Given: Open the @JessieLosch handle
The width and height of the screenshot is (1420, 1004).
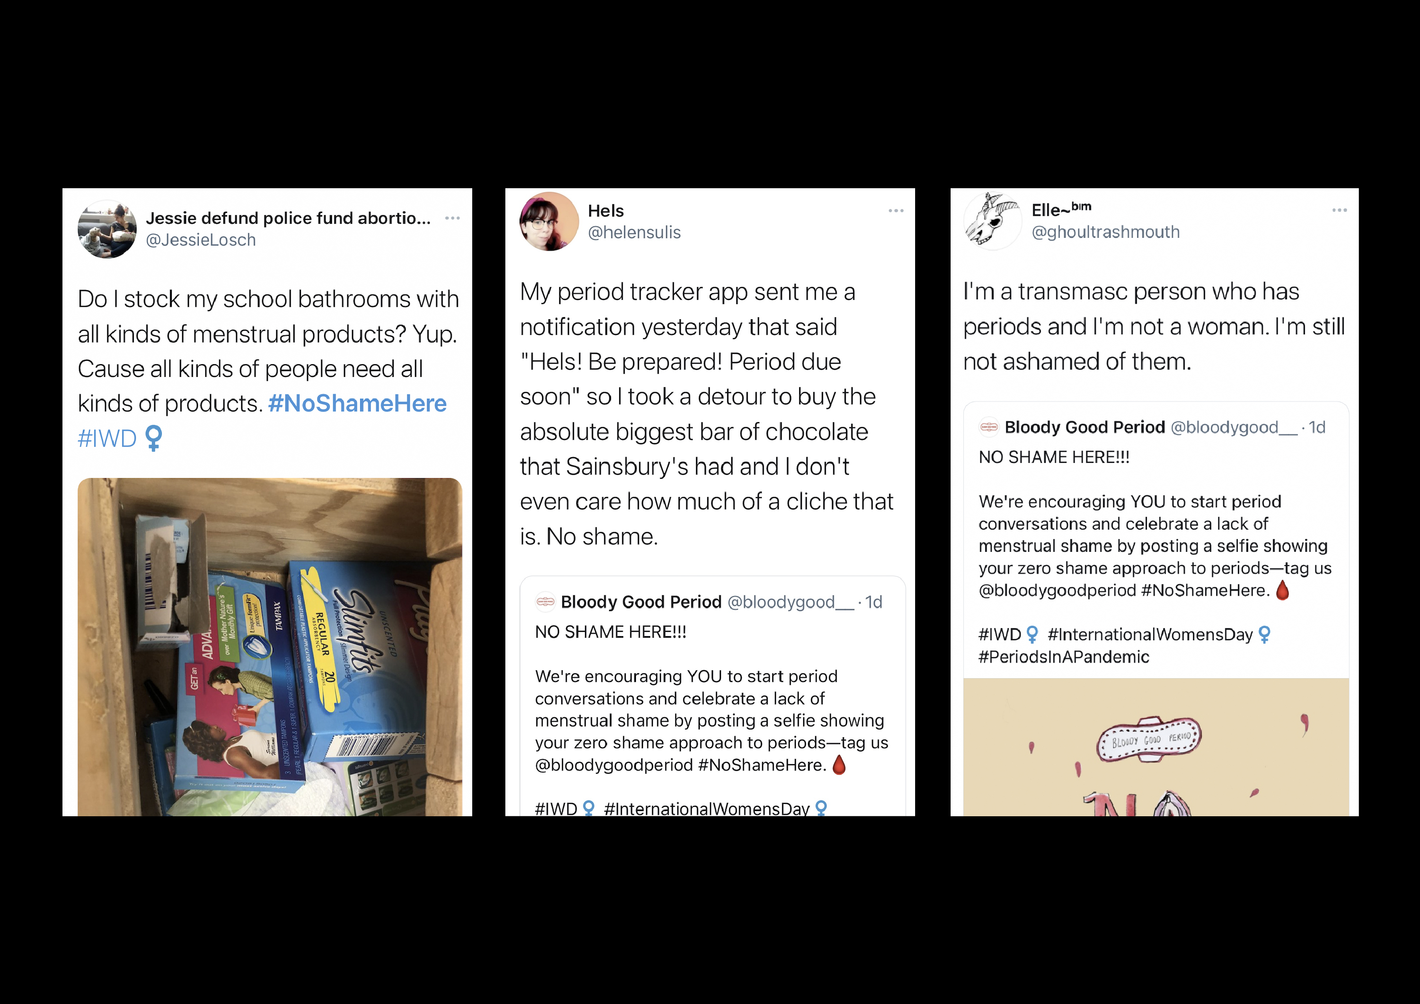Looking at the screenshot, I should pos(201,240).
